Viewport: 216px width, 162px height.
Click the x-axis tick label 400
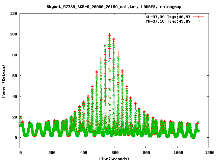click(84, 153)
